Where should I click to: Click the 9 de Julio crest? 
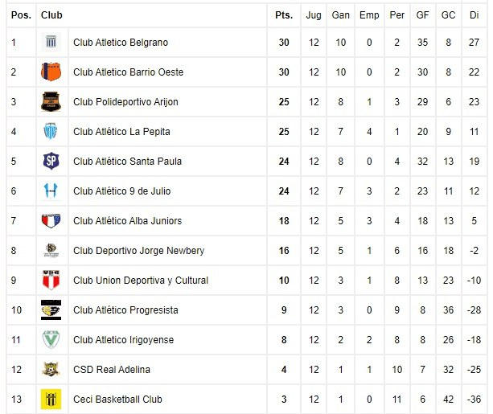click(x=51, y=191)
